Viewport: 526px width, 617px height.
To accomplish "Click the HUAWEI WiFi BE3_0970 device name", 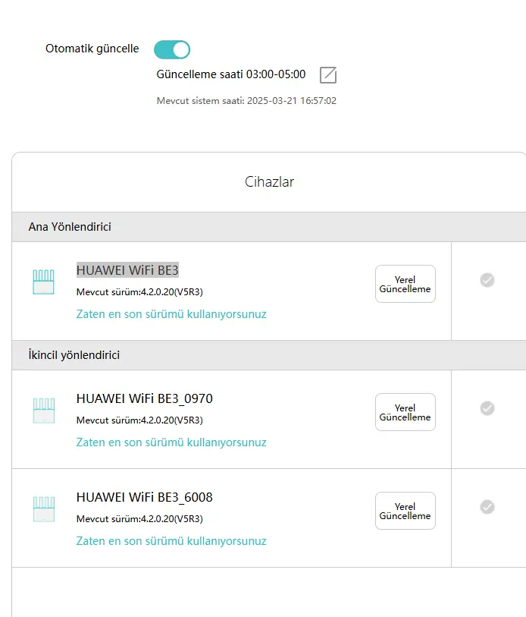I will point(144,398).
